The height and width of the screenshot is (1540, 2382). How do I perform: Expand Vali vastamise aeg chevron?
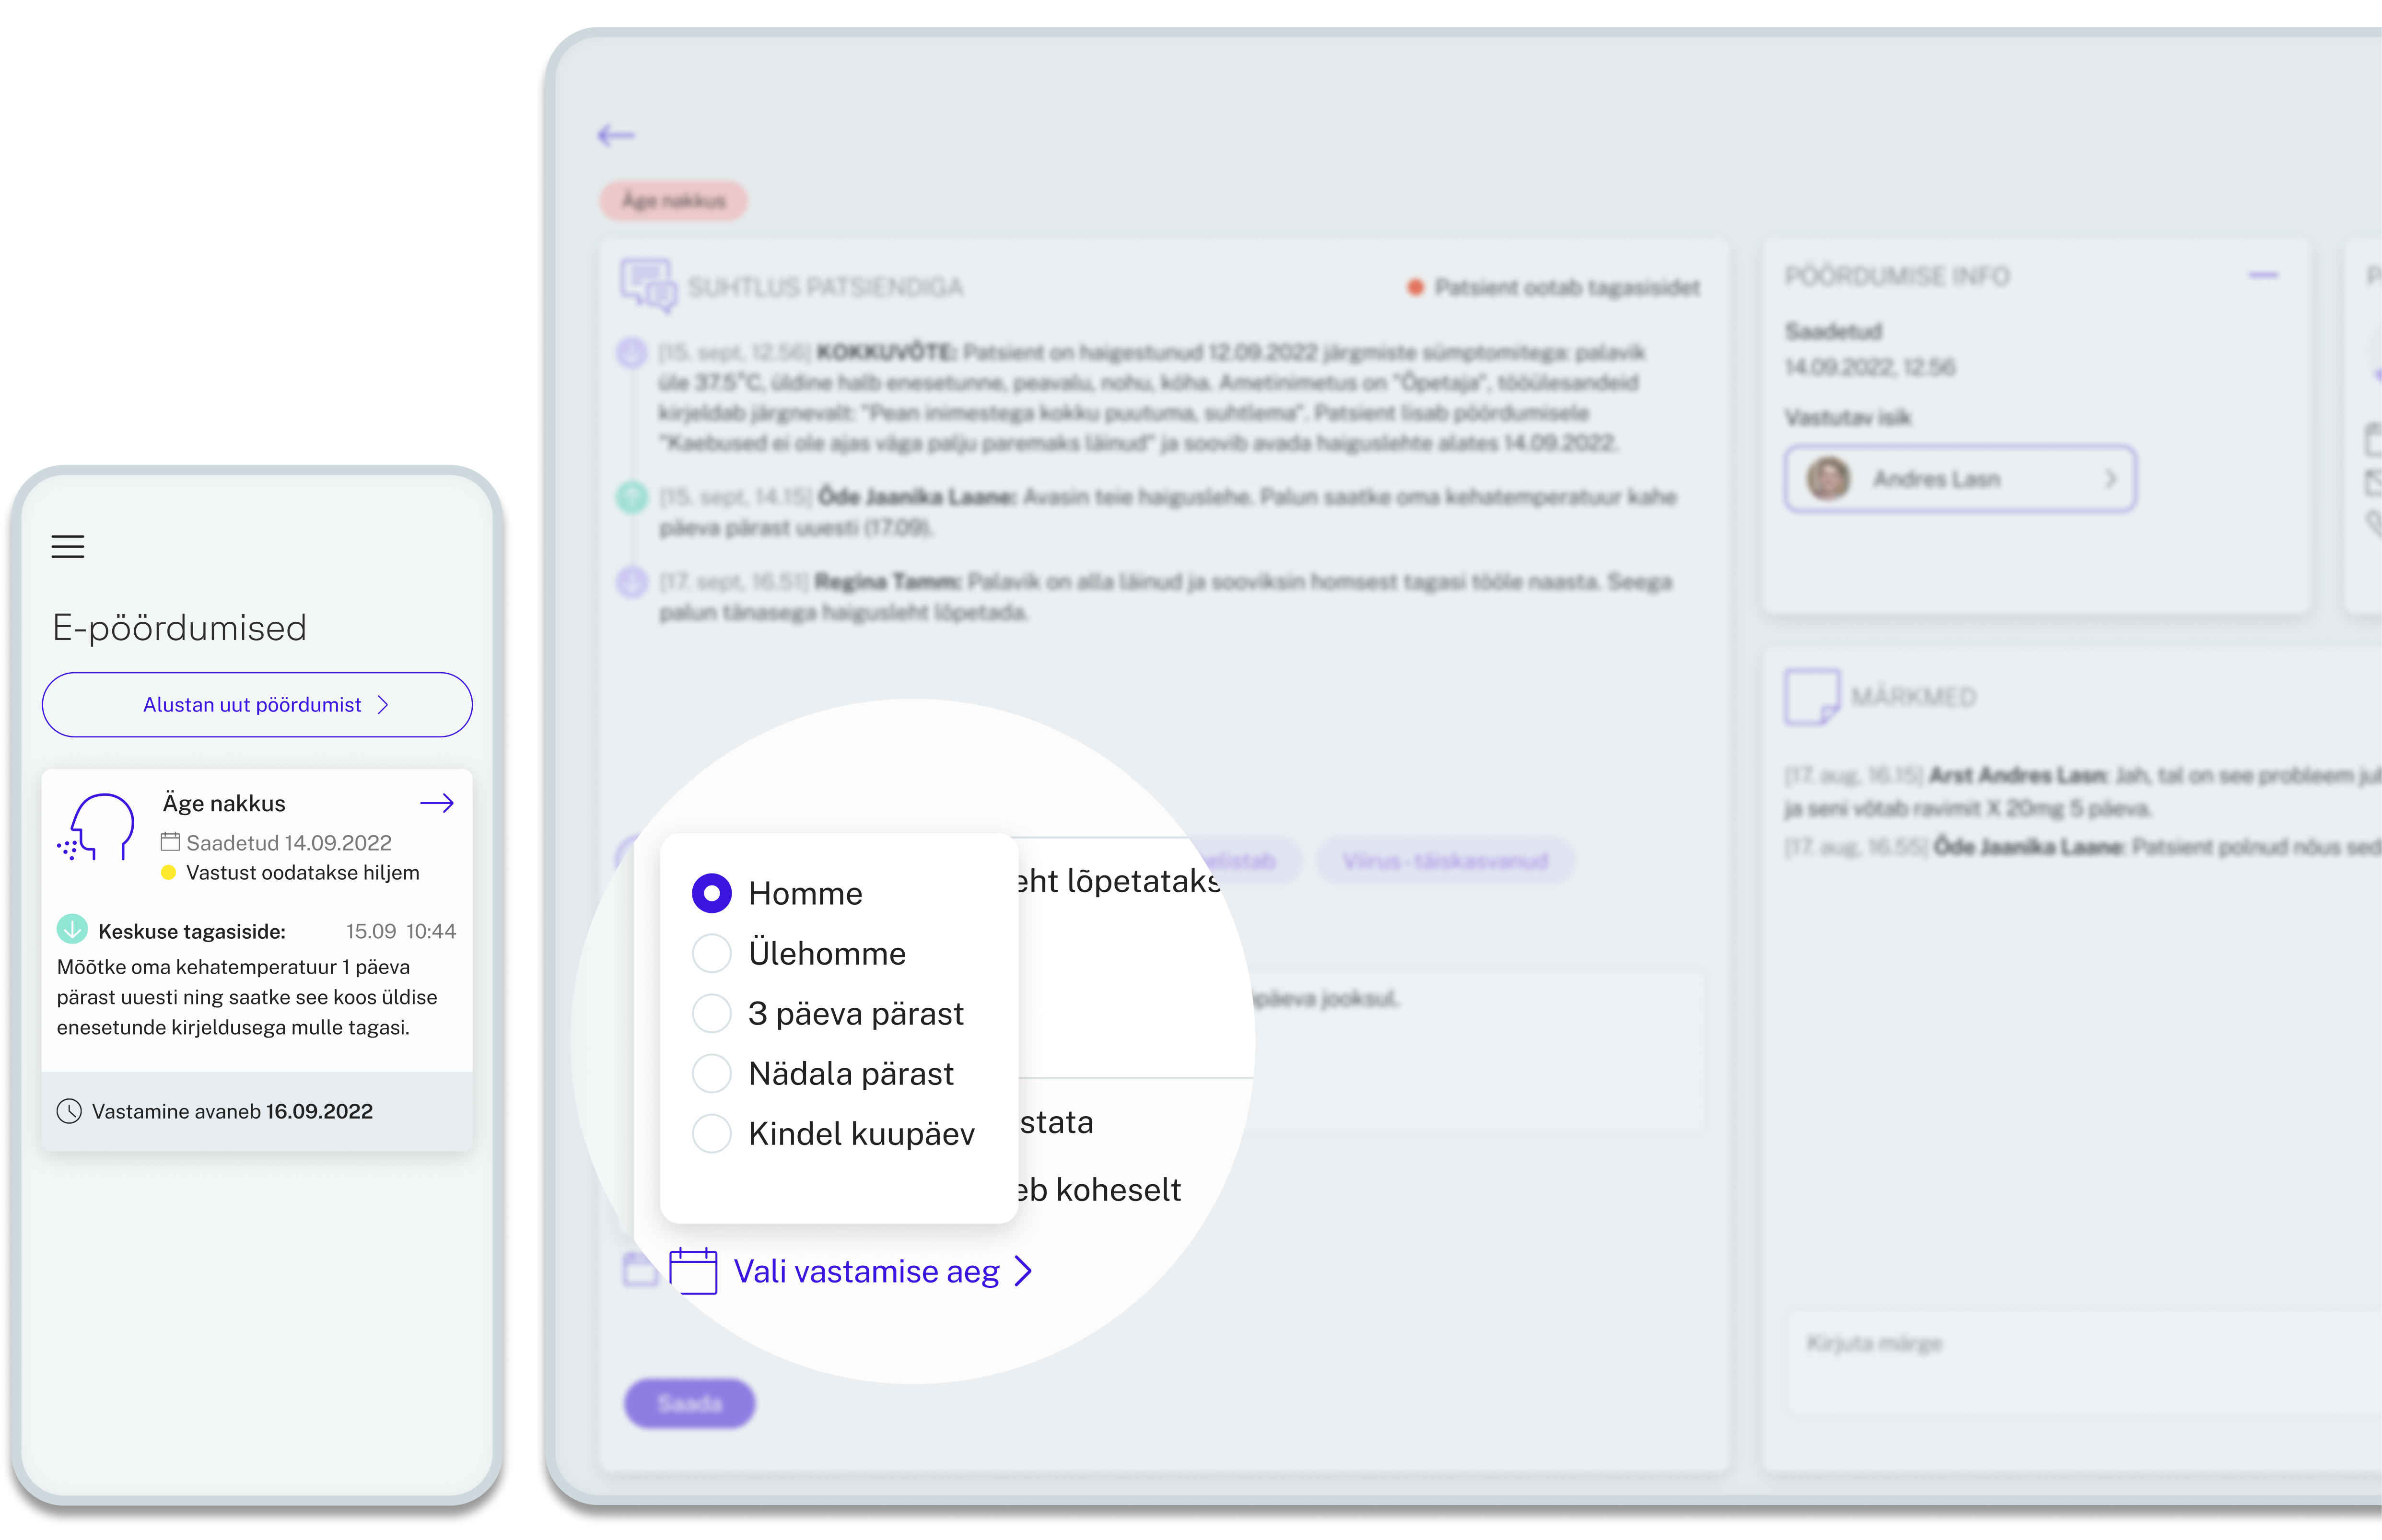point(1023,1271)
